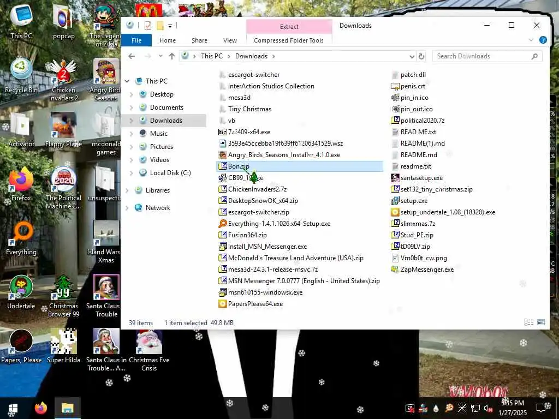Select ZapMessenger.exe file
This screenshot has width=559, height=419.
(423, 270)
